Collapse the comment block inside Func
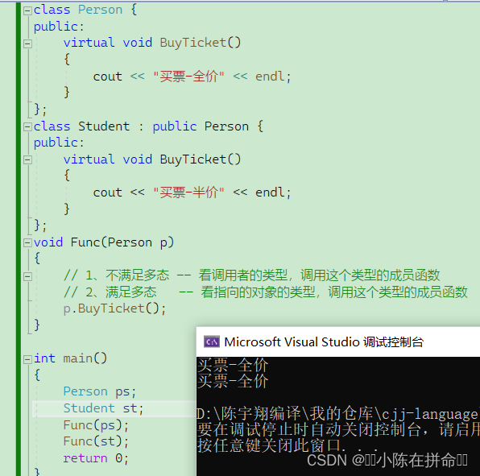480x476 pixels. click(x=27, y=276)
